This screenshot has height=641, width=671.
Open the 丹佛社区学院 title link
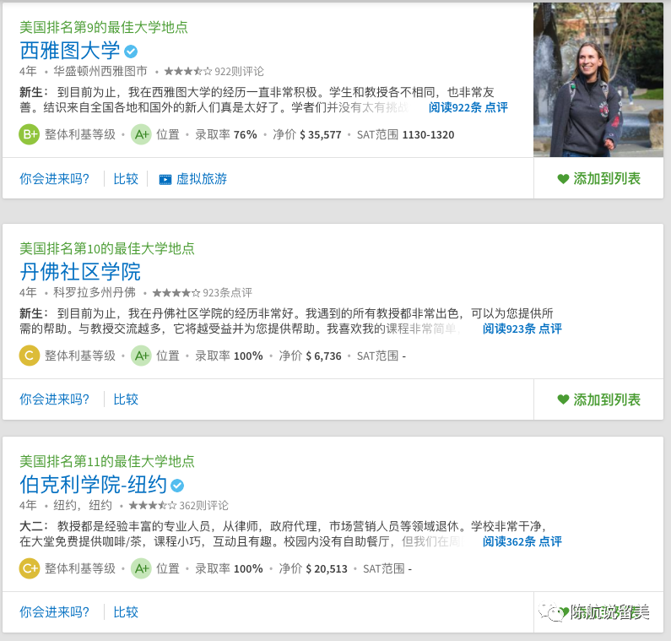(80, 272)
